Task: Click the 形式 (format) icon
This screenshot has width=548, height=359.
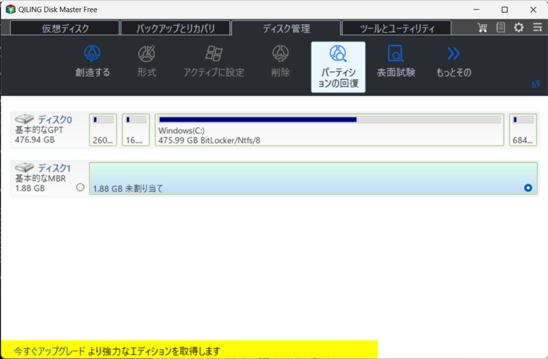Action: 147,53
